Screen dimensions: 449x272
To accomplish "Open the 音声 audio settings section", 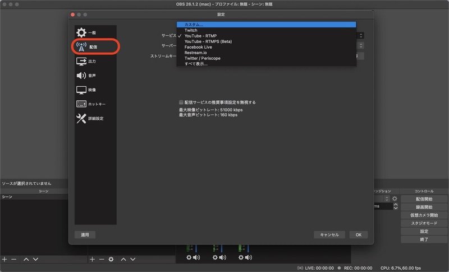I will 95,76.
